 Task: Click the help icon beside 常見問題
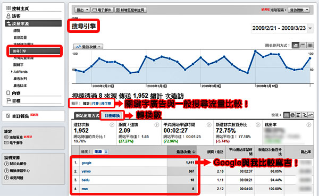pyautogui.click(x=6, y=178)
